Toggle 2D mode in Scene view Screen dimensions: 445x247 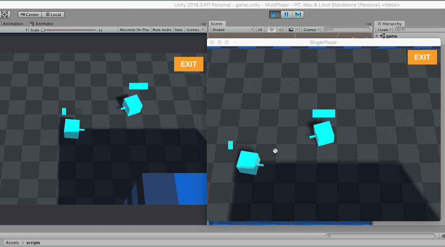coord(260,30)
